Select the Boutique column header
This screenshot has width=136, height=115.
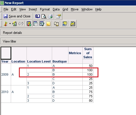(60, 61)
